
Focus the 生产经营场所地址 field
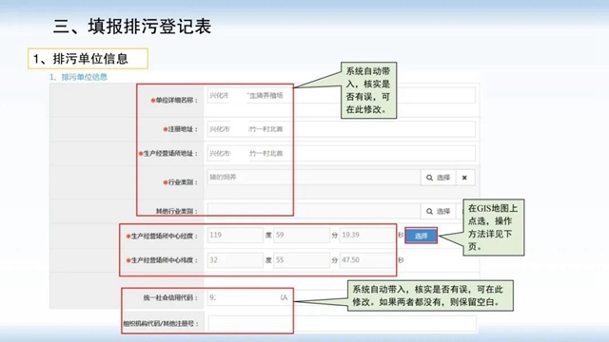(342, 154)
